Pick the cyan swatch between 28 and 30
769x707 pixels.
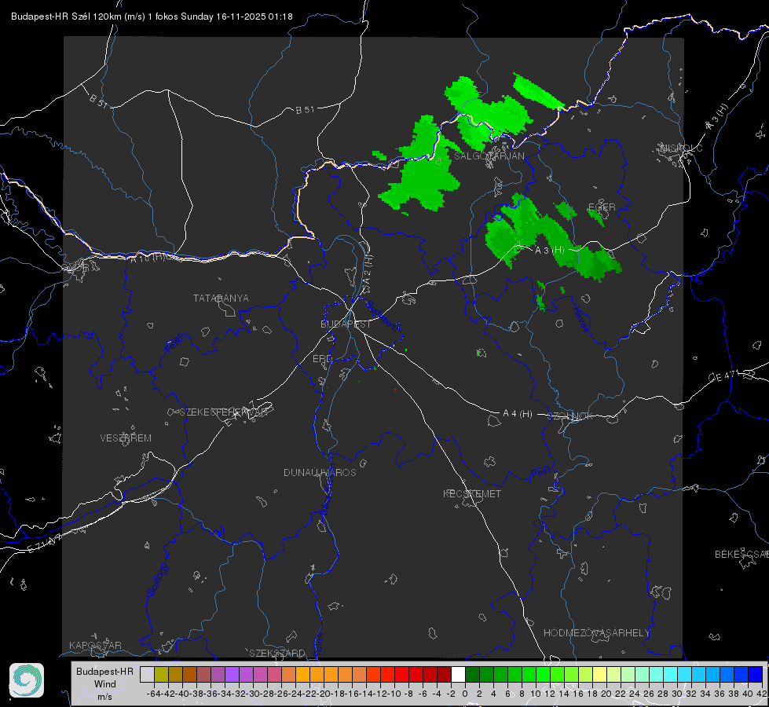(x=671, y=674)
